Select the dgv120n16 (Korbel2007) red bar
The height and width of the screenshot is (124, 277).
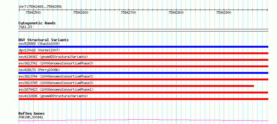(143, 53)
